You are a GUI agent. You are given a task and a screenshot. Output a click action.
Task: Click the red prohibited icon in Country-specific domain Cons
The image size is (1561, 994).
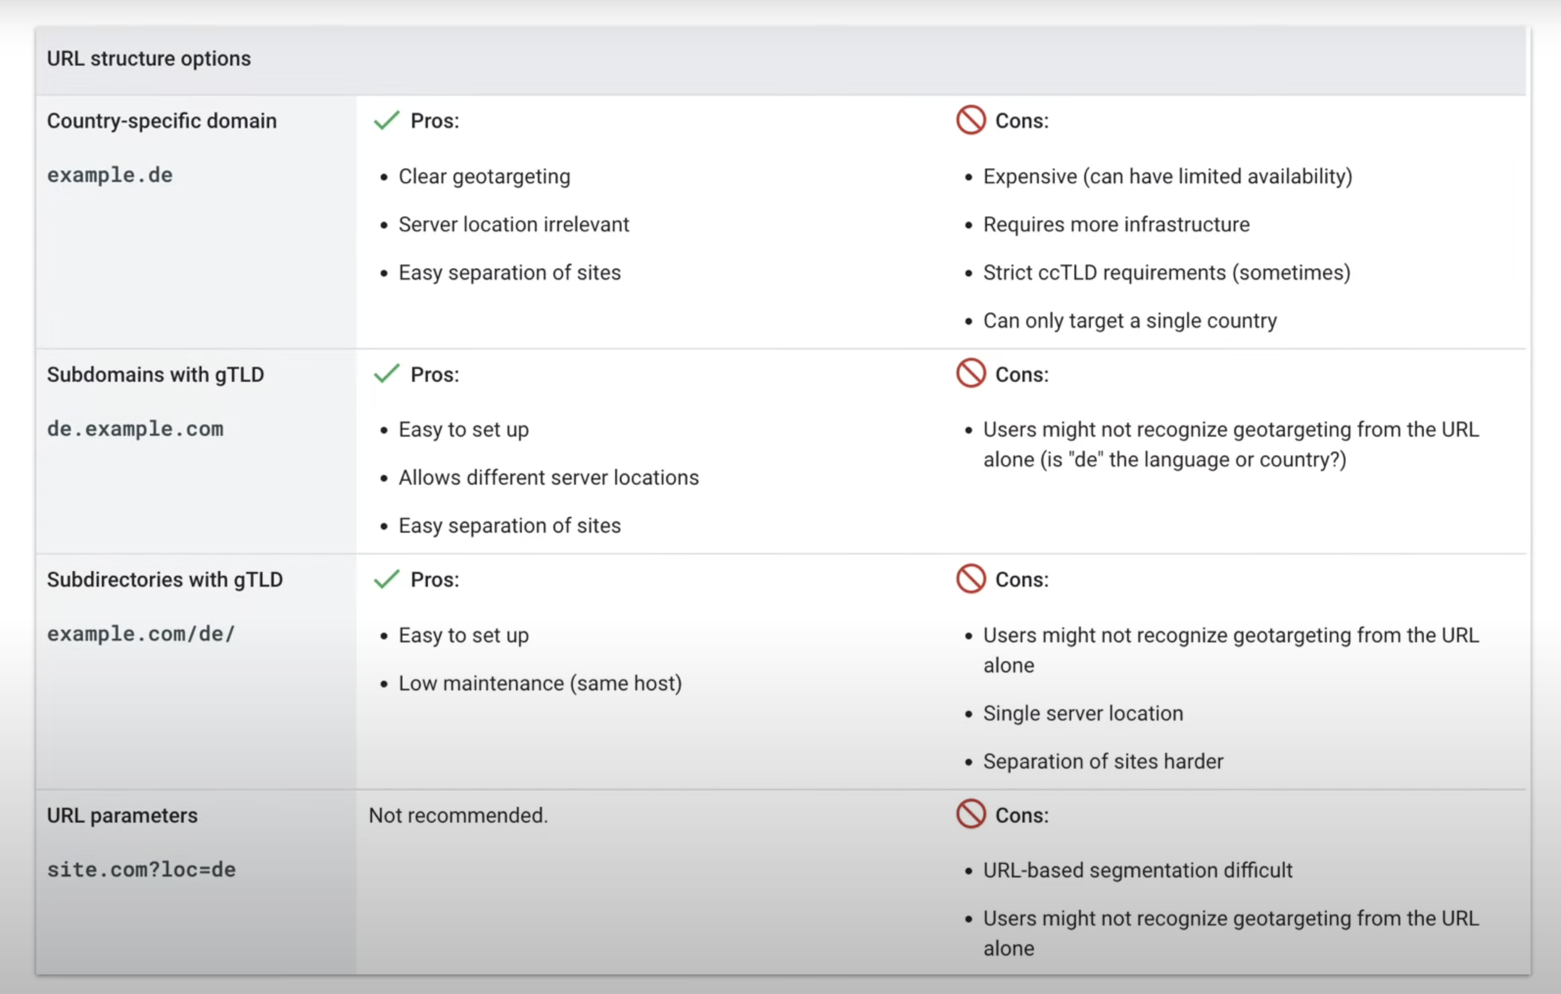tap(970, 120)
